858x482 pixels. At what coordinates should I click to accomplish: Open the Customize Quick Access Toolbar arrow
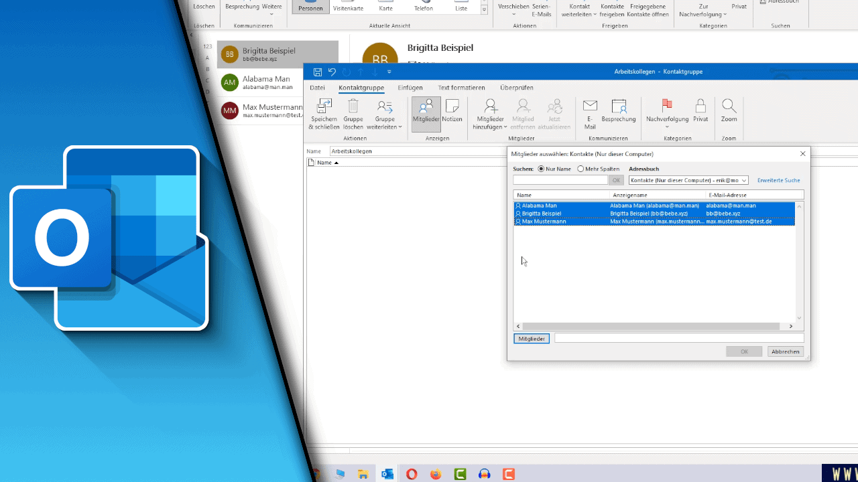[x=389, y=72]
